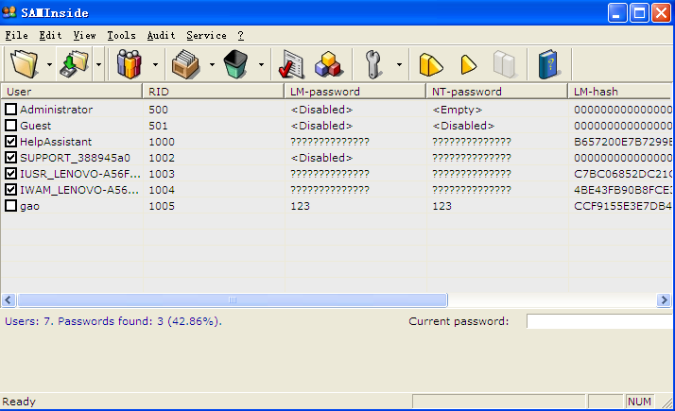Click the users group toolbar icon
The image size is (675, 411).
130,64
